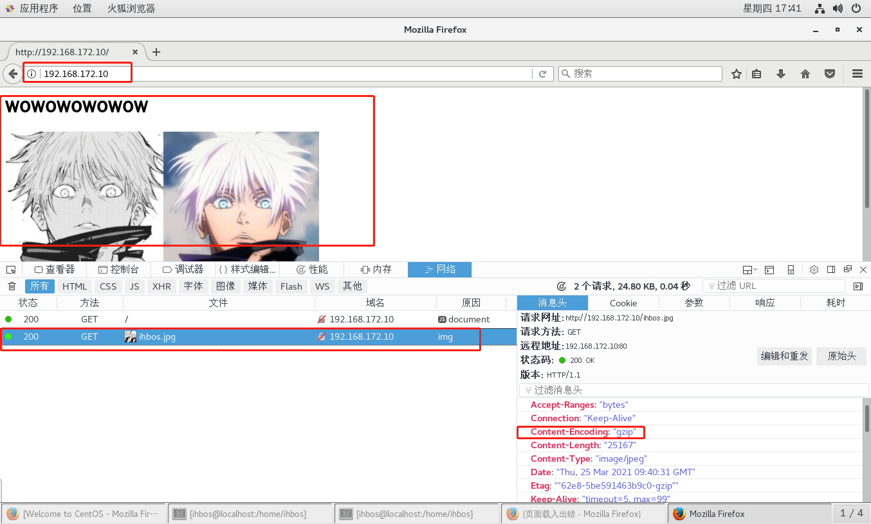Image resolution: width=871 pixels, height=524 pixels.
Task: Open the 样式编辑 style editor tab
Action: [x=247, y=270]
